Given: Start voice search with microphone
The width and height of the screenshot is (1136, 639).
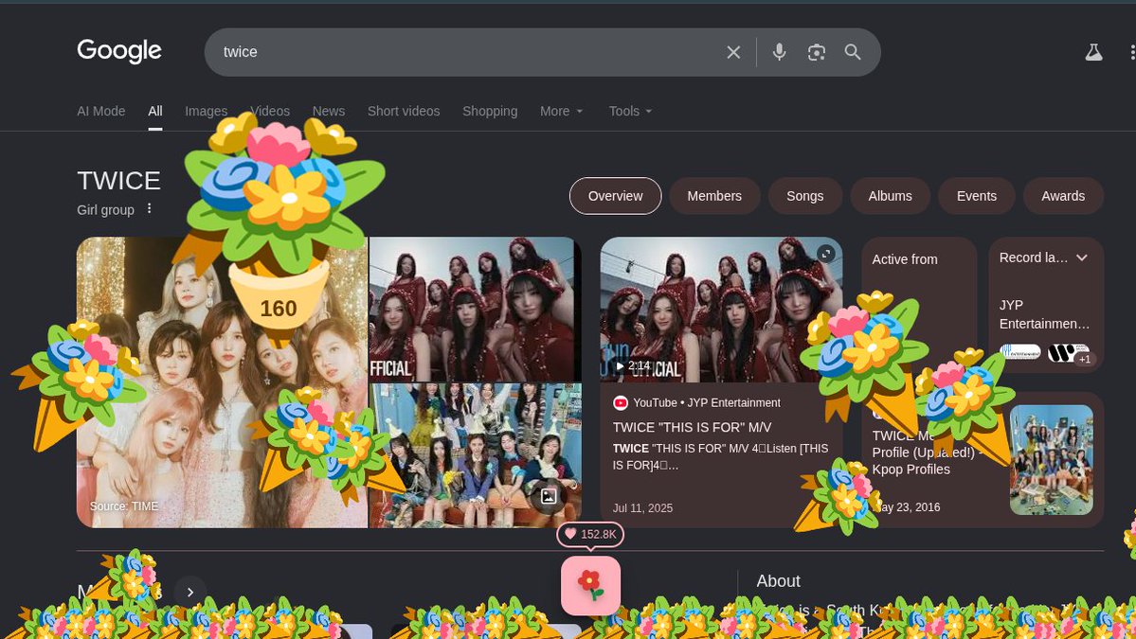Looking at the screenshot, I should pyautogui.click(x=779, y=52).
